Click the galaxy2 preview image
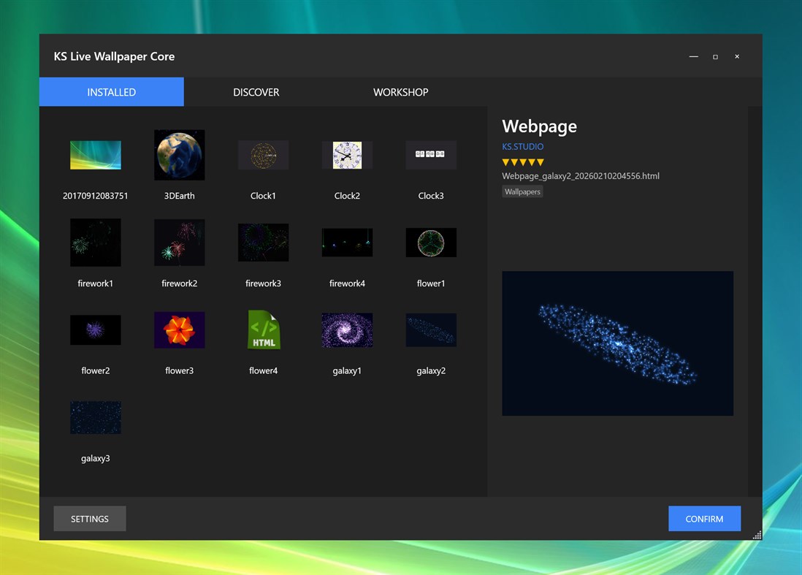 [617, 343]
